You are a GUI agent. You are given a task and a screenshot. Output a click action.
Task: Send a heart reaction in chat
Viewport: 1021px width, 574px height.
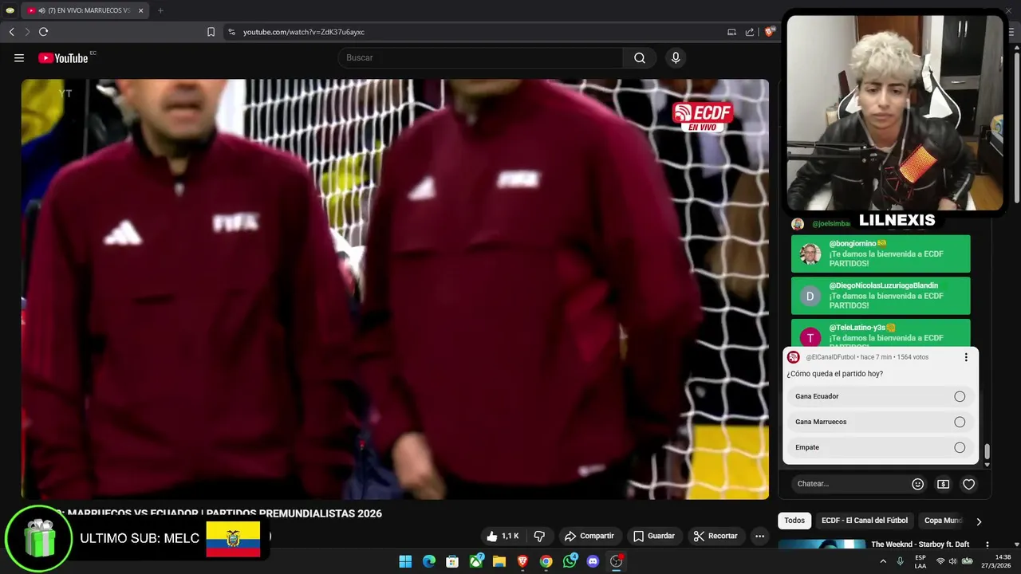pos(968,484)
